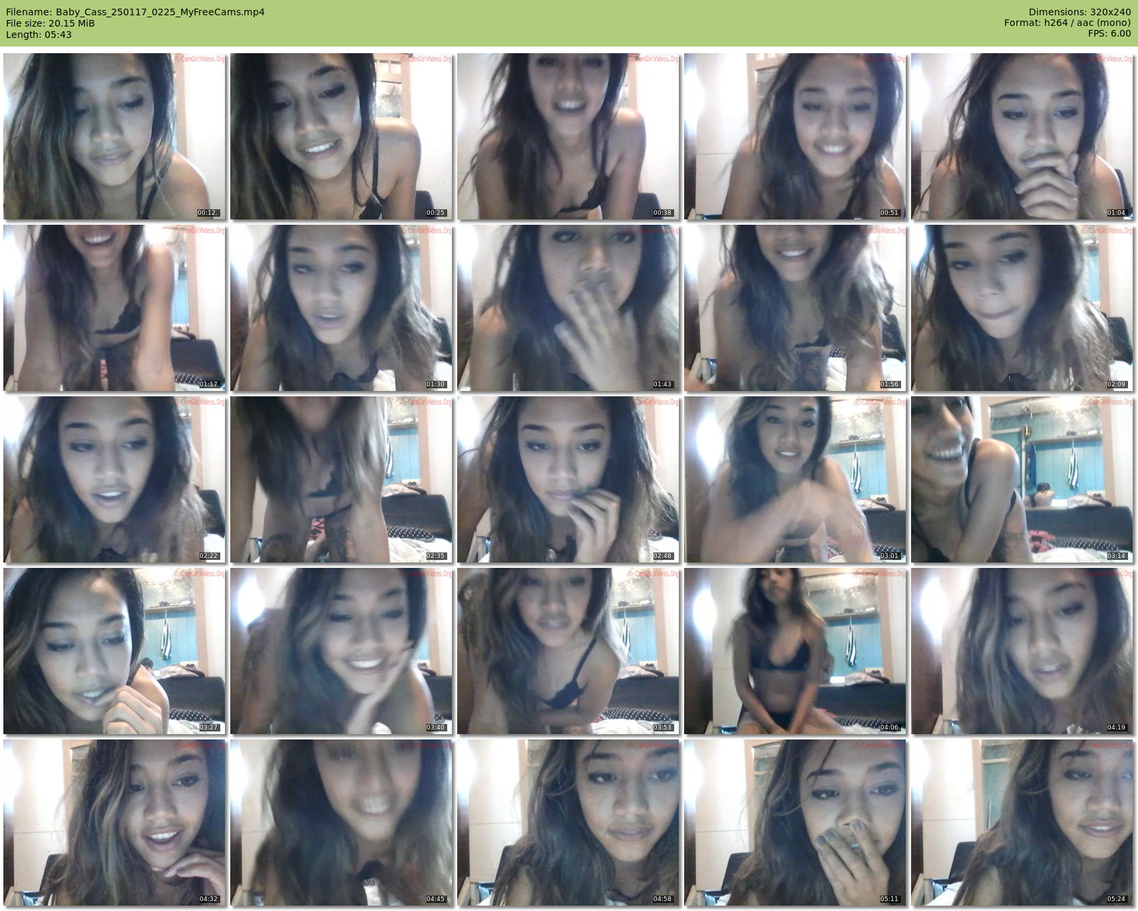
Task: Click the Filename text in the header
Action: (135, 12)
